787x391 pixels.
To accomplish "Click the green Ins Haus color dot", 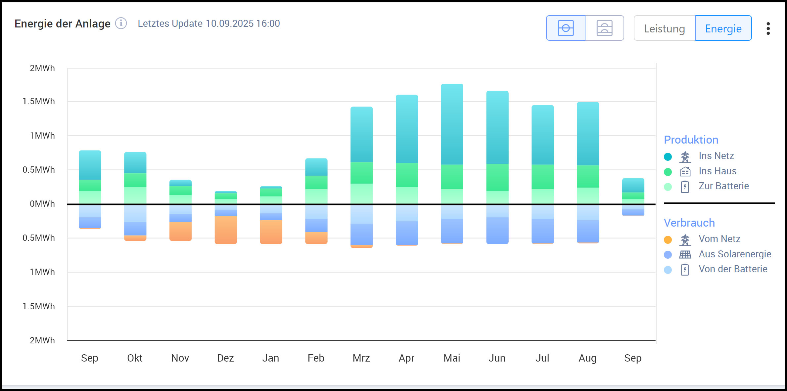I will [x=668, y=172].
